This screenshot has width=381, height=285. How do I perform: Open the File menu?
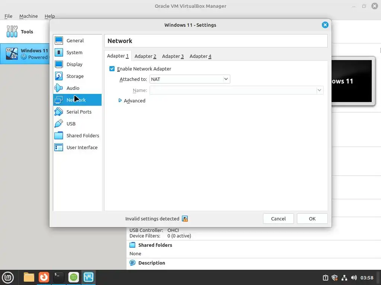(x=8, y=16)
